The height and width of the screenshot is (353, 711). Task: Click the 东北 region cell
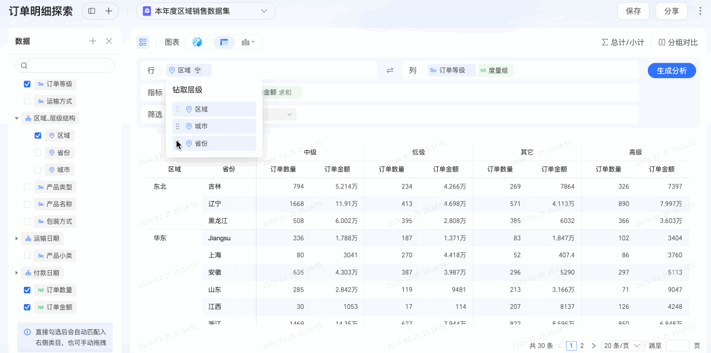click(160, 186)
